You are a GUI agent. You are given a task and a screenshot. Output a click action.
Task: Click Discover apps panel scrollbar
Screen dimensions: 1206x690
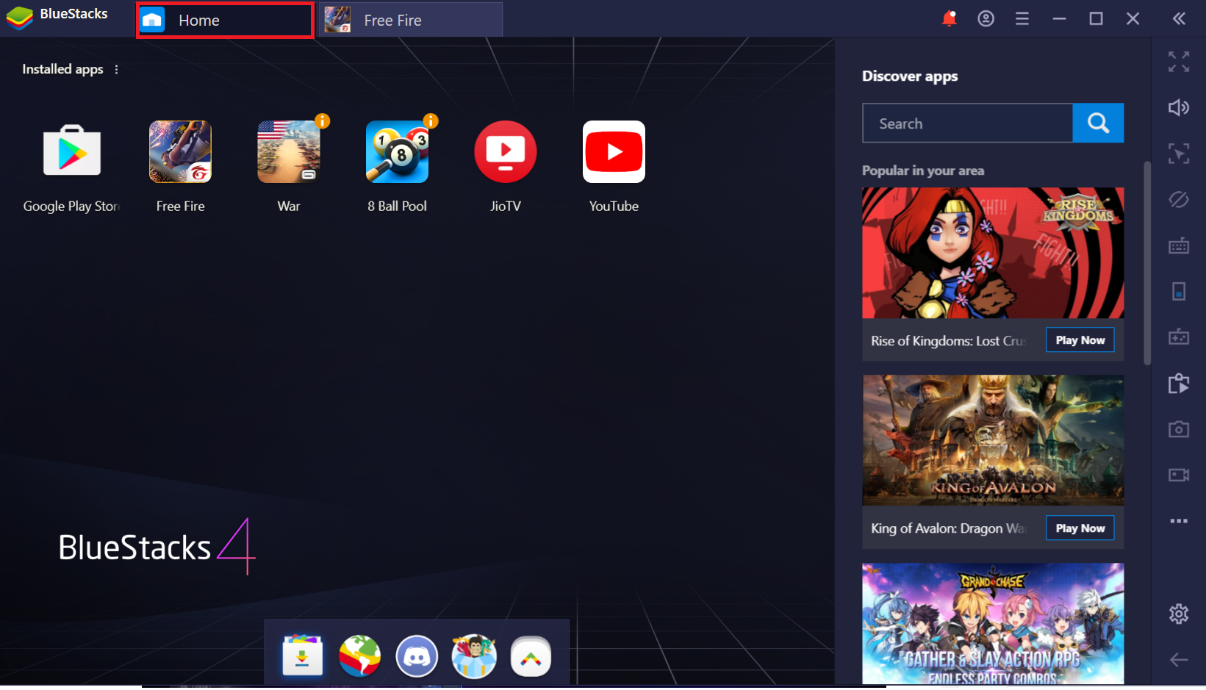(x=1147, y=263)
